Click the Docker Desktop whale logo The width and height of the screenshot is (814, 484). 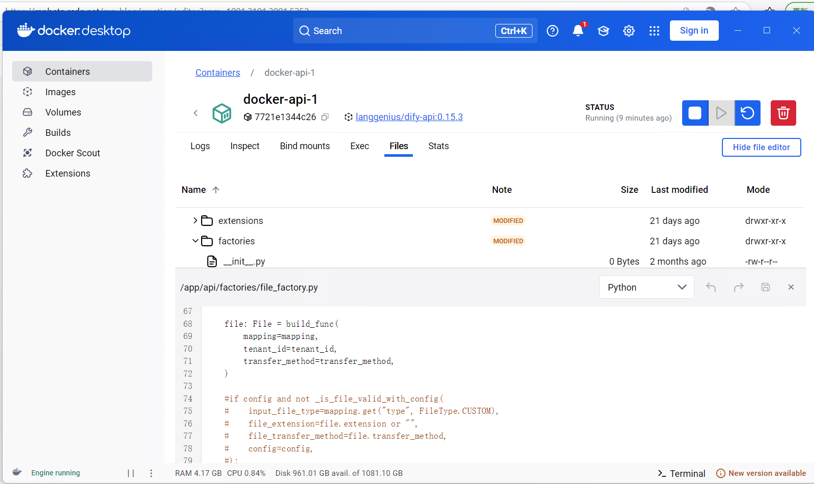[26, 31]
